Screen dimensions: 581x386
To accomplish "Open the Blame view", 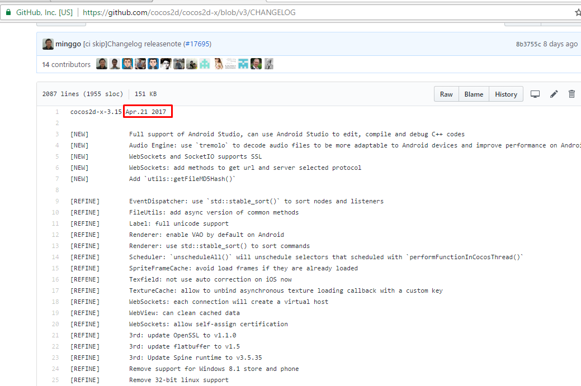I will [474, 94].
